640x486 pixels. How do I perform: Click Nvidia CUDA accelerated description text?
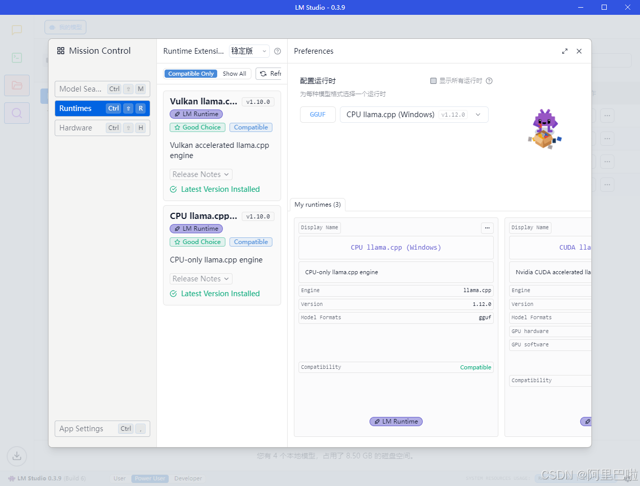point(553,272)
